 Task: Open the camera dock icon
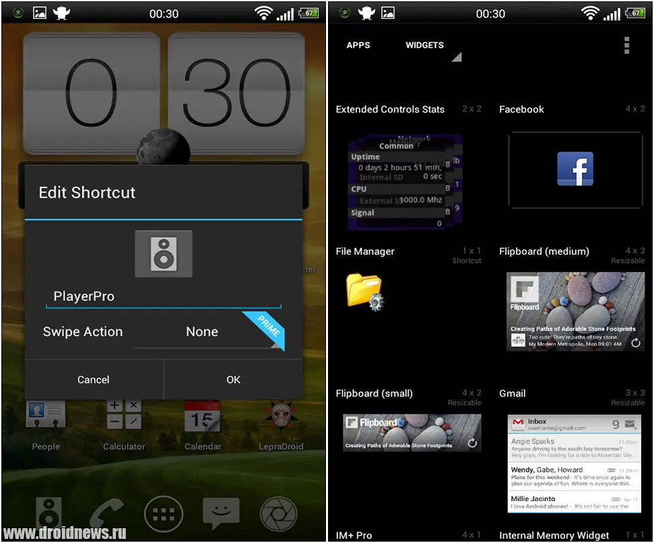pos(278,514)
